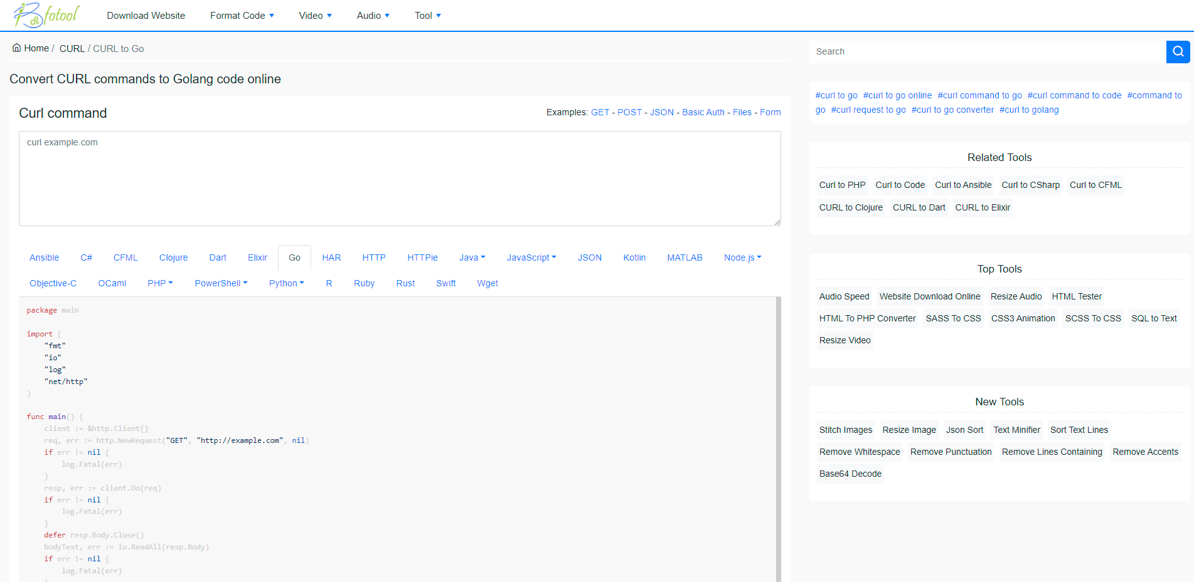Expand the PowerShell options
This screenshot has height=582, width=1194.
coord(221,283)
